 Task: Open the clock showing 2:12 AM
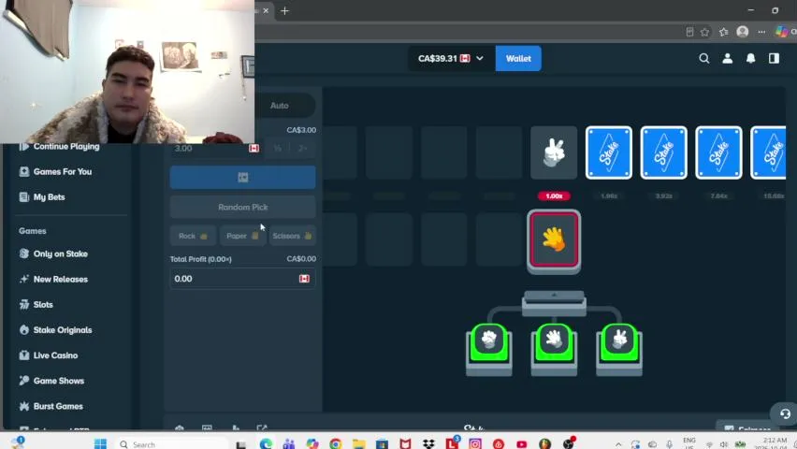(x=774, y=442)
